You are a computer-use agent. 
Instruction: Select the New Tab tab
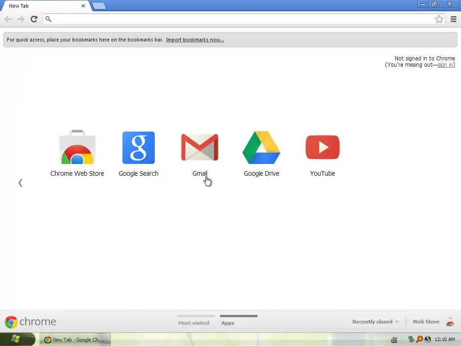[45, 6]
